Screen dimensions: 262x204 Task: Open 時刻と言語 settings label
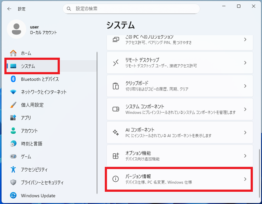[x=31, y=144]
